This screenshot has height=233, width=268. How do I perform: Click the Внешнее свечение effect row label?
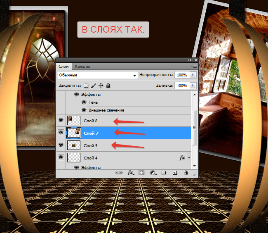(x=106, y=110)
